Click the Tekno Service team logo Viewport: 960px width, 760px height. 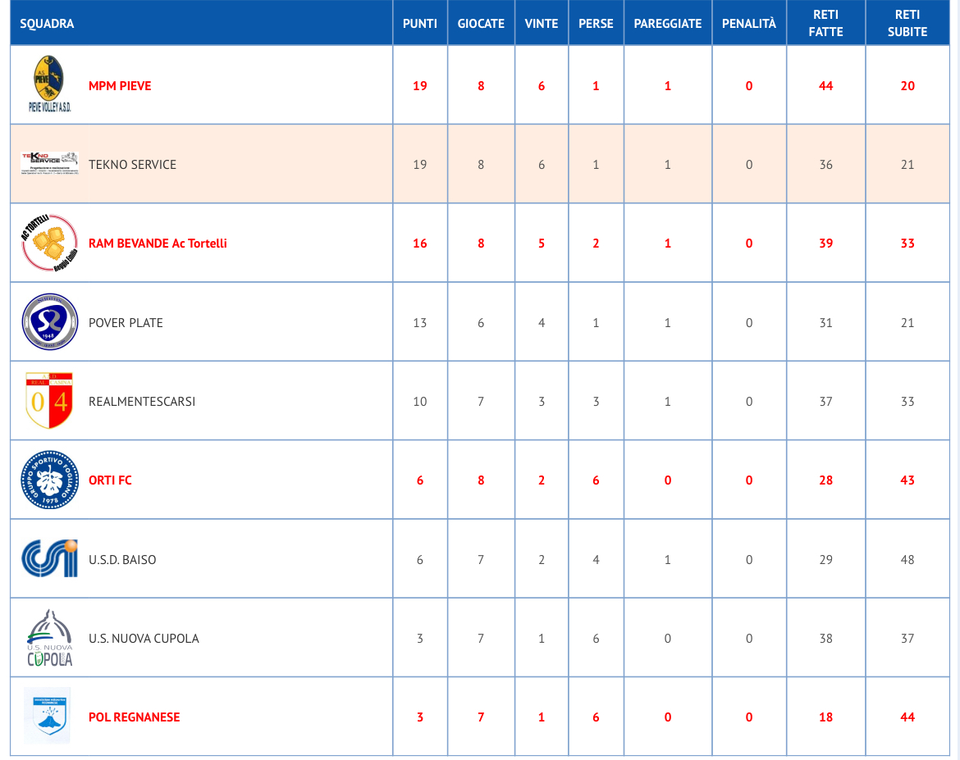tap(49, 164)
